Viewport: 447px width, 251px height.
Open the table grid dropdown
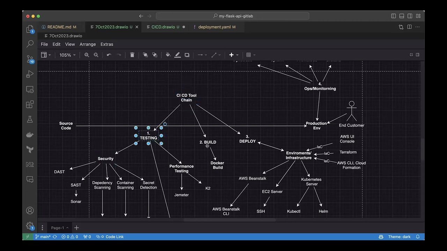251,55
